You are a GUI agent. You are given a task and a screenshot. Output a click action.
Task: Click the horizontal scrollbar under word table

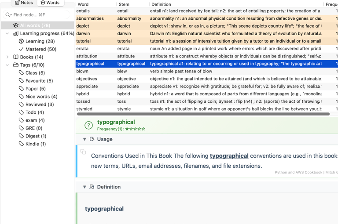click(x=203, y=114)
